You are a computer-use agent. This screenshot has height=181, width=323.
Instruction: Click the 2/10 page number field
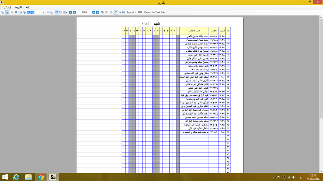point(84,12)
